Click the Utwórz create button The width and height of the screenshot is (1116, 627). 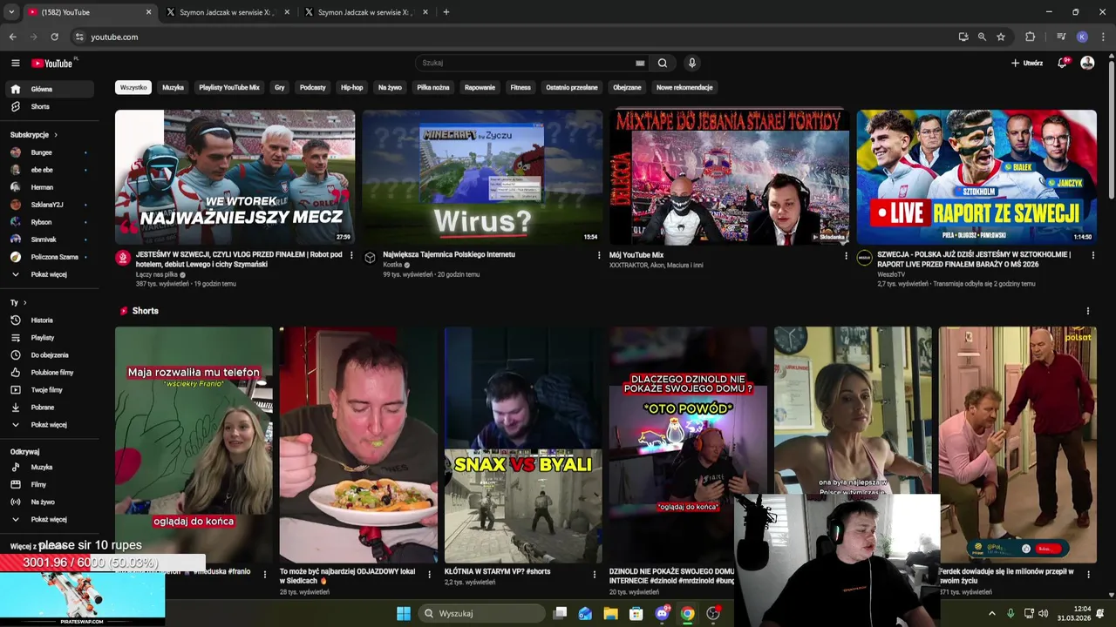click(1027, 63)
